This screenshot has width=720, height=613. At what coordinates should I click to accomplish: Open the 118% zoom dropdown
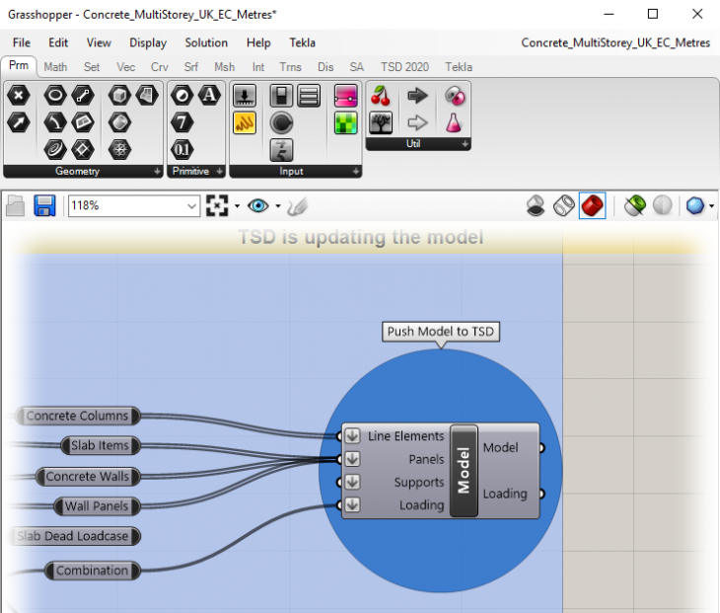tap(192, 206)
